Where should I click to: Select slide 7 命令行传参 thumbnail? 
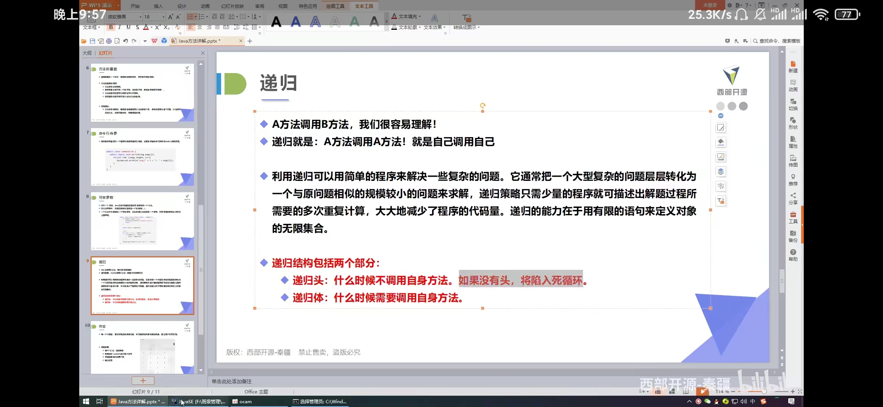point(142,157)
